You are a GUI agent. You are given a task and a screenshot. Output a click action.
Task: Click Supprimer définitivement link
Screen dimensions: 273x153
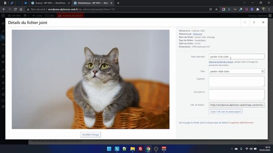241,123
